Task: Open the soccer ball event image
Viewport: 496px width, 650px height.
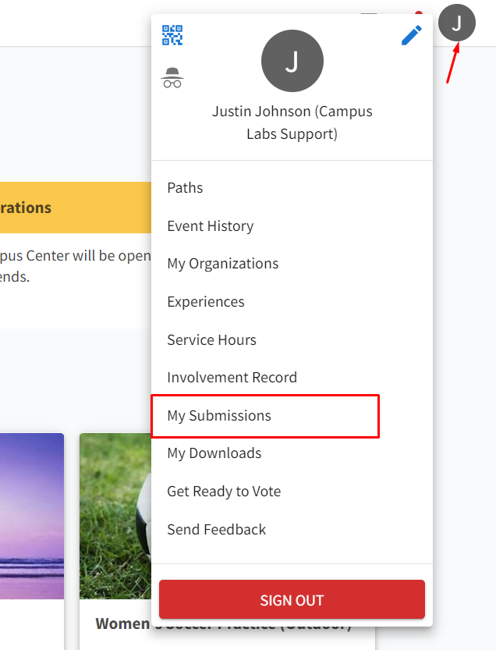Action: [115, 516]
